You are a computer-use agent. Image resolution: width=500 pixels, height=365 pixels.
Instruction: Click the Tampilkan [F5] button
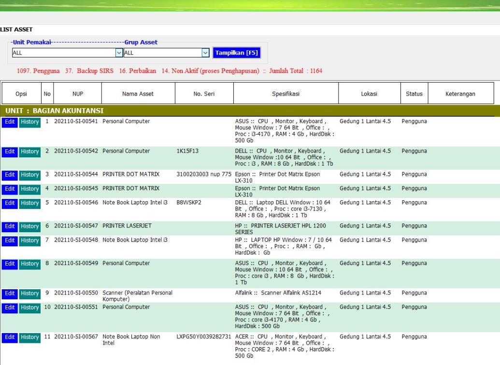(x=237, y=53)
